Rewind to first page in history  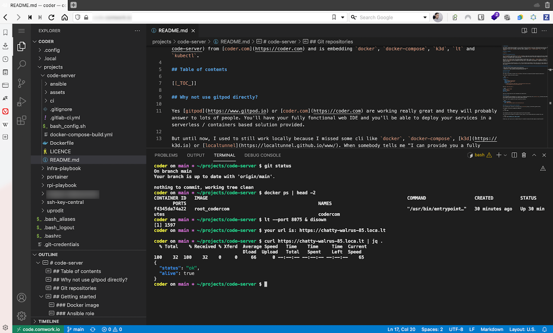(30, 17)
